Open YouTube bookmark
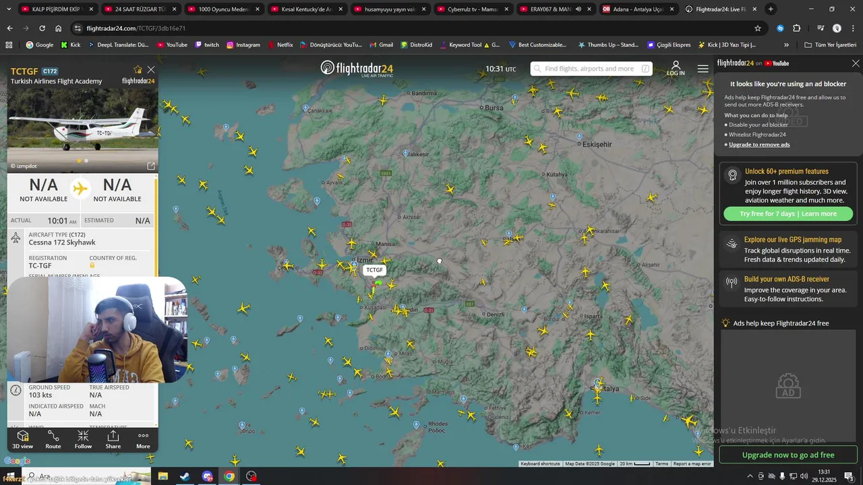 click(172, 45)
